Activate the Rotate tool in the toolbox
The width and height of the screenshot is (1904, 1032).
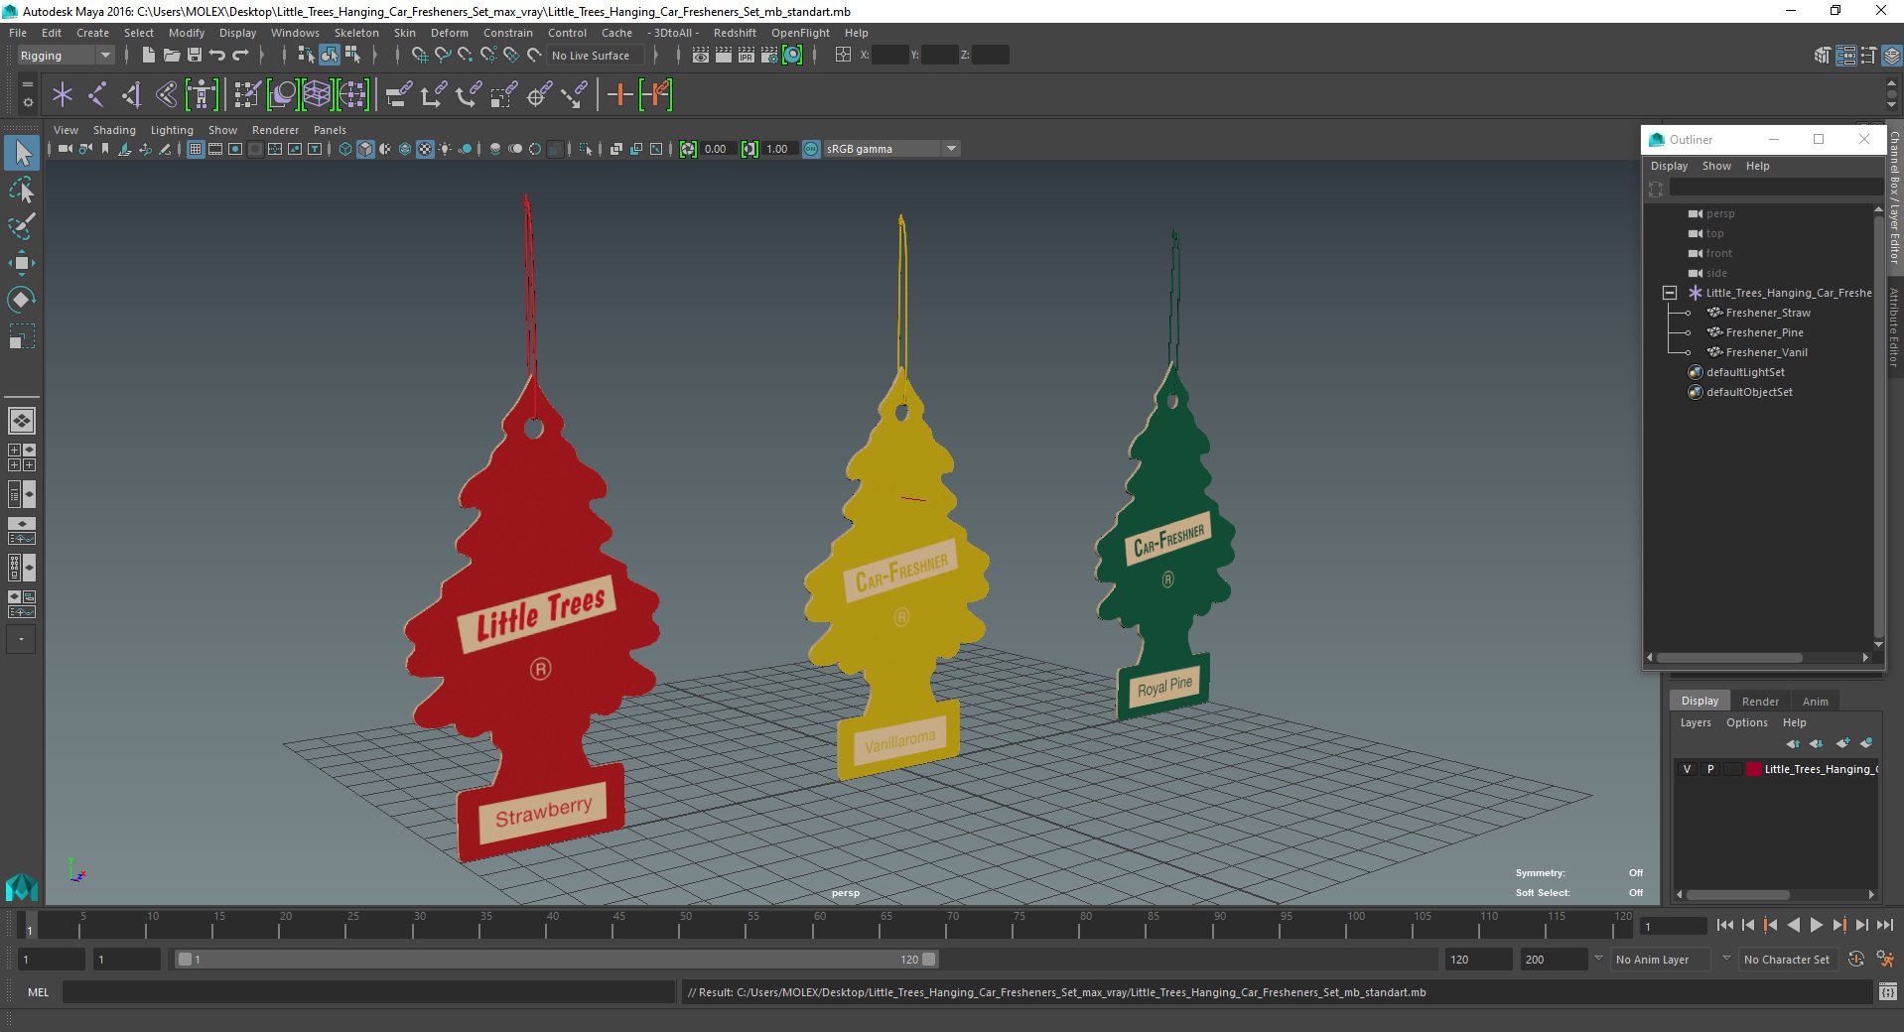pos(22,300)
